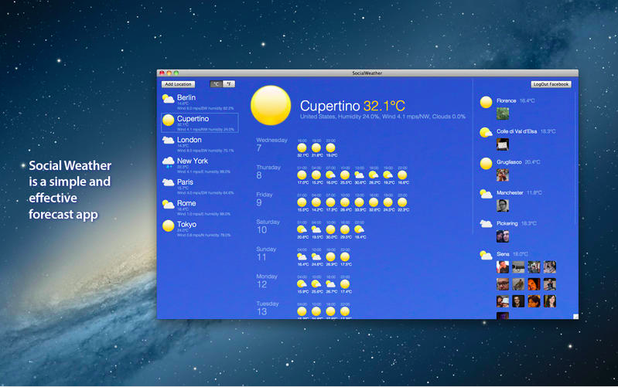This screenshot has width=618, height=387.
Task: Open the friend photo under Pickering
Action: pos(503,236)
